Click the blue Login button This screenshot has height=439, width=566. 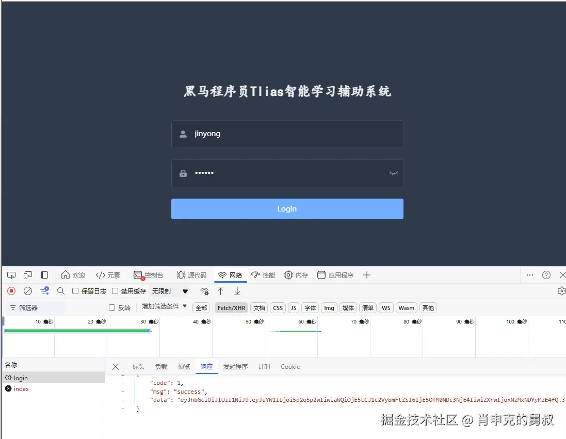[x=287, y=209]
